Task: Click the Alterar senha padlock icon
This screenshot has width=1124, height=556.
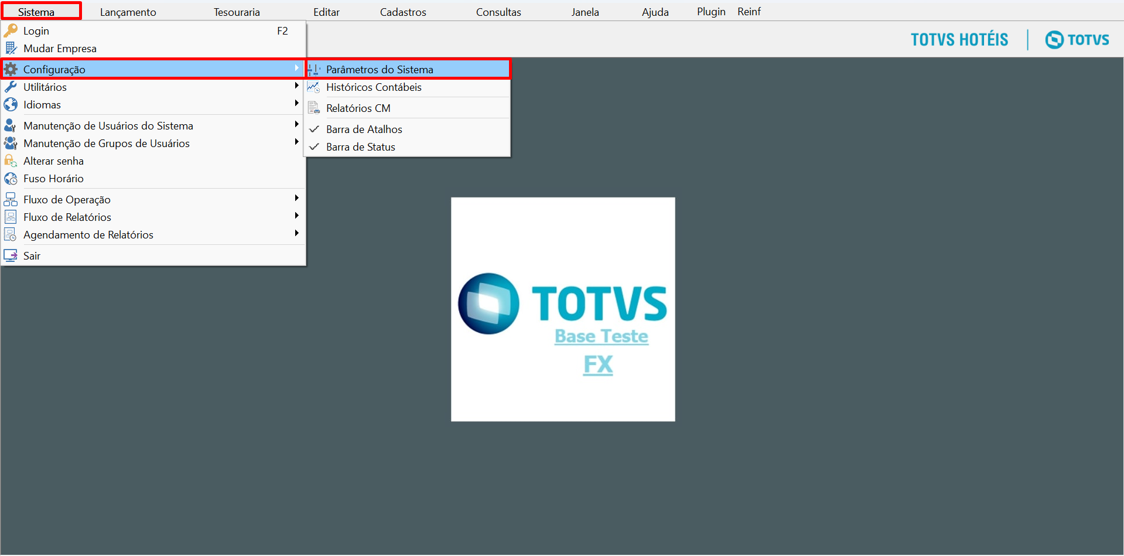Action: tap(11, 161)
